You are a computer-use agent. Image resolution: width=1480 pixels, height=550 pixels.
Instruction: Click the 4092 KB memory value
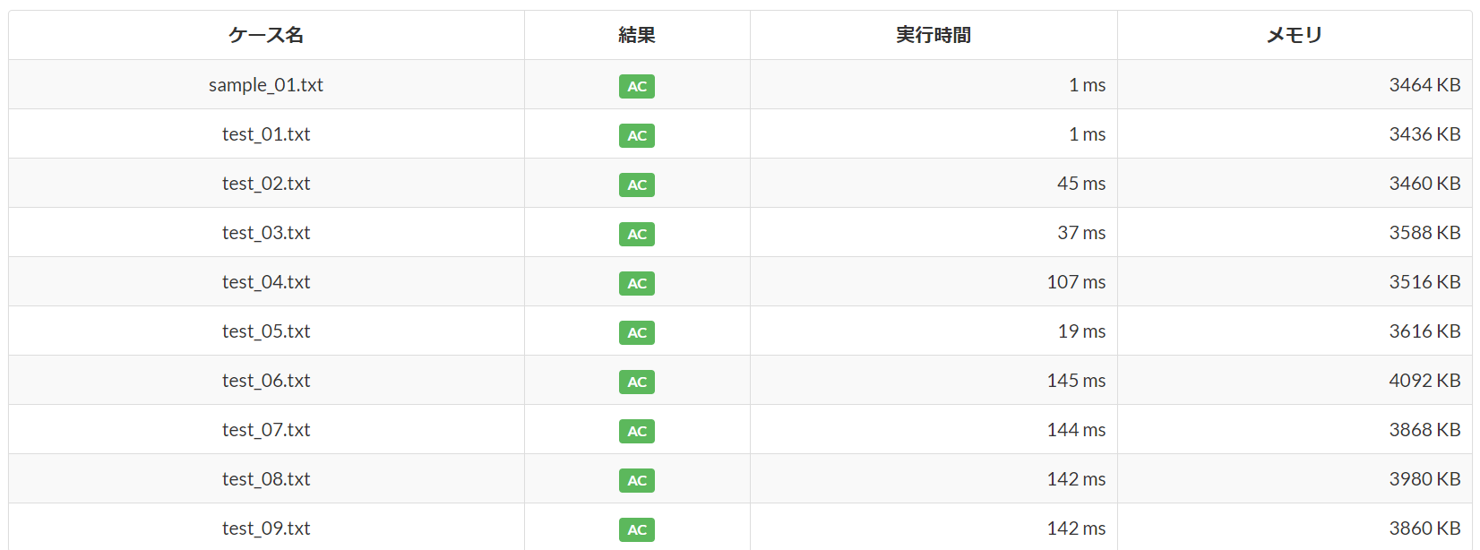[1424, 381]
